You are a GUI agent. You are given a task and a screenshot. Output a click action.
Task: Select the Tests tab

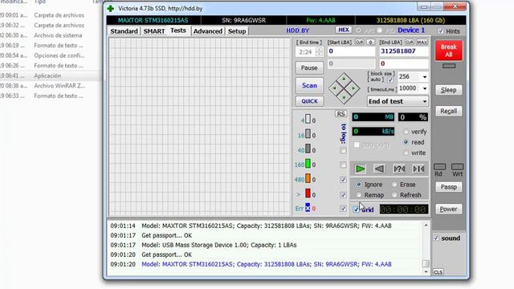178,31
